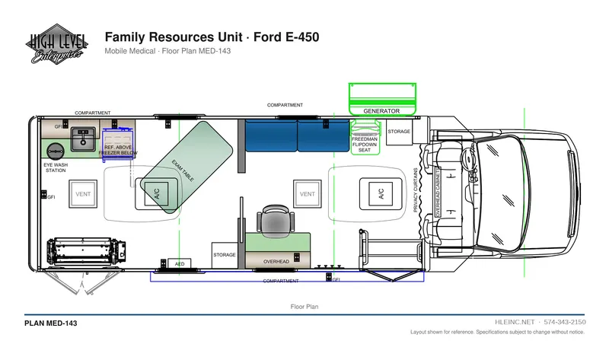Click the green generator box outline
Screen dimensions: 609x344
(382, 99)
